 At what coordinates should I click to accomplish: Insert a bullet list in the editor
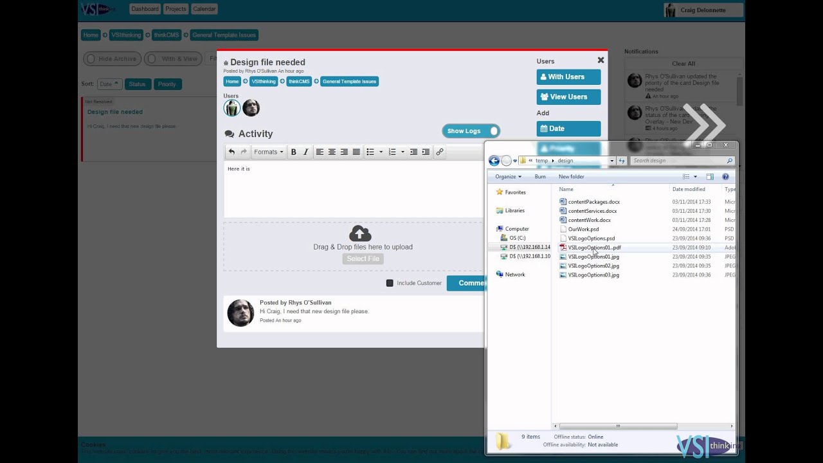click(x=370, y=152)
